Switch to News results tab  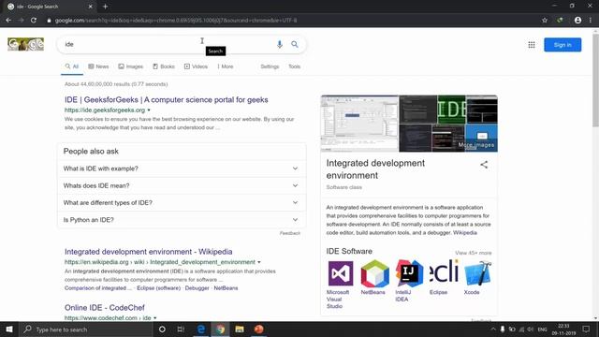click(98, 66)
